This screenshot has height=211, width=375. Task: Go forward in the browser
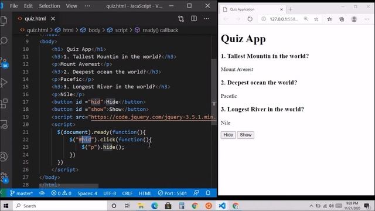click(238, 19)
